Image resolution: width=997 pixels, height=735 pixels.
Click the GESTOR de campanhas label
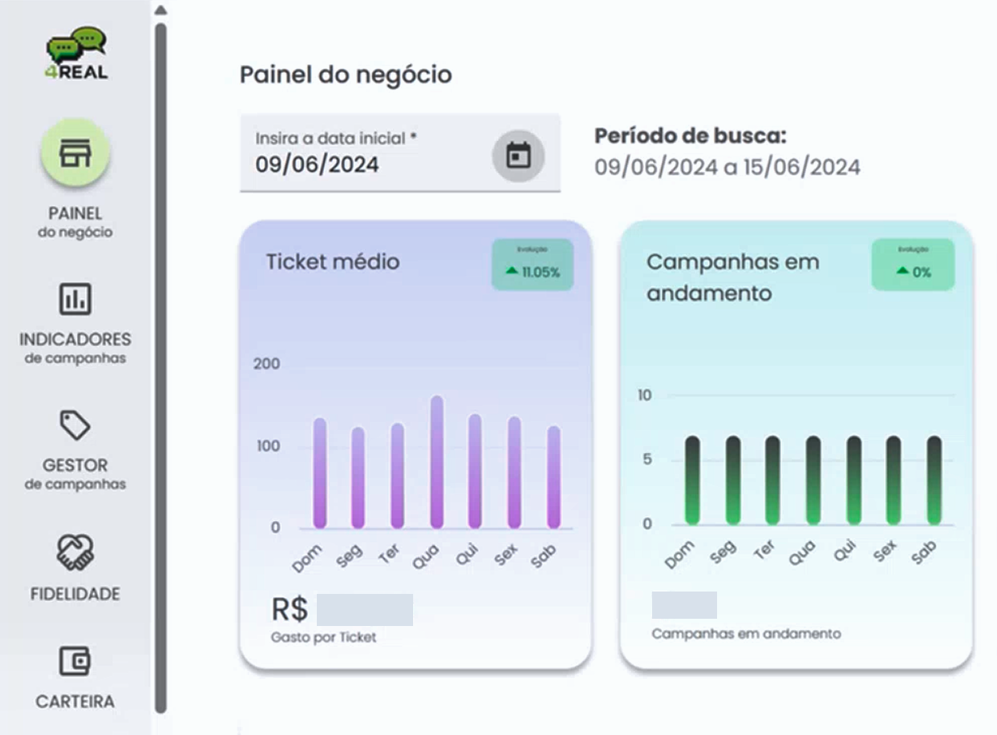click(x=75, y=473)
